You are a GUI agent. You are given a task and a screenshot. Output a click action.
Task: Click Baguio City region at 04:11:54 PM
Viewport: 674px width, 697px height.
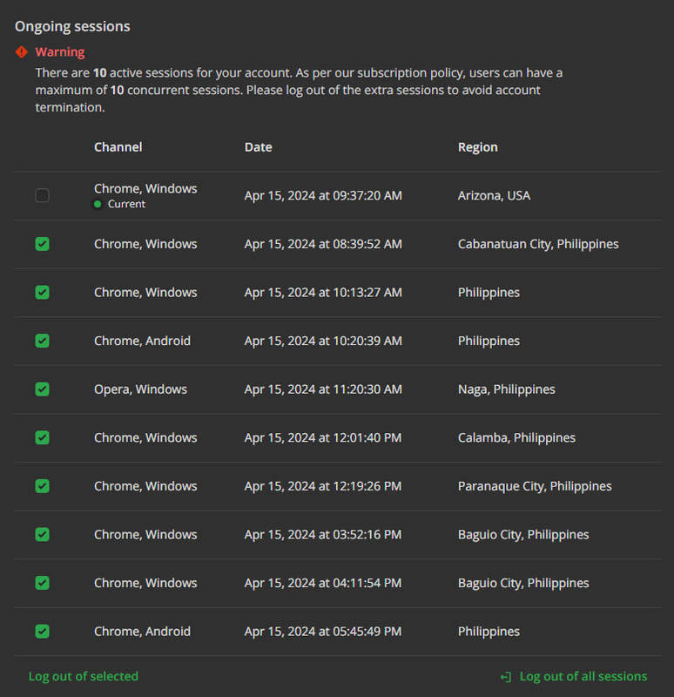point(523,583)
